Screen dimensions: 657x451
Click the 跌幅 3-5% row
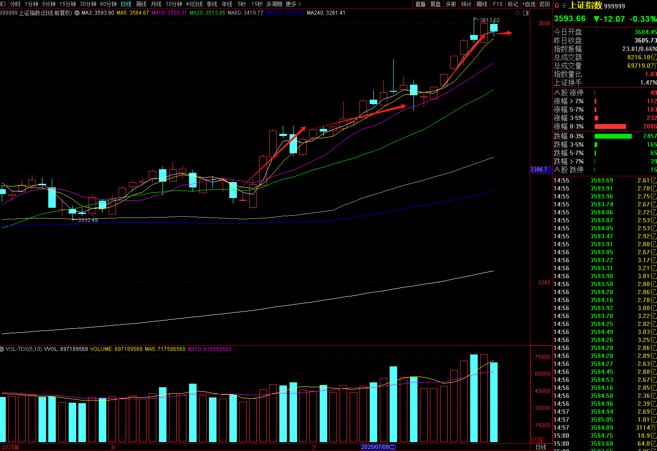[x=605, y=144]
